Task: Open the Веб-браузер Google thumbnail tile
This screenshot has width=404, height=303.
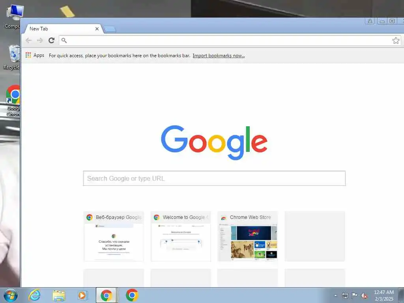Action: click(114, 236)
